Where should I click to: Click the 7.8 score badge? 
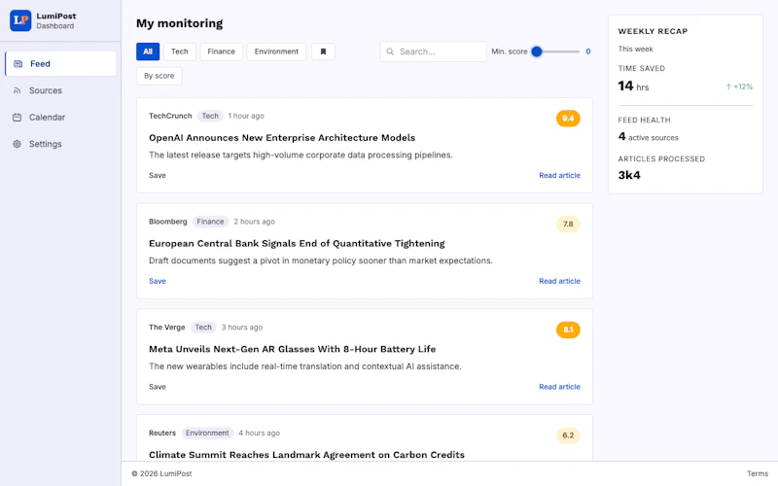568,225
